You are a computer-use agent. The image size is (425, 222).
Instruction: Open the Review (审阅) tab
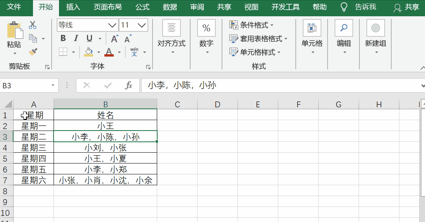point(197,7)
